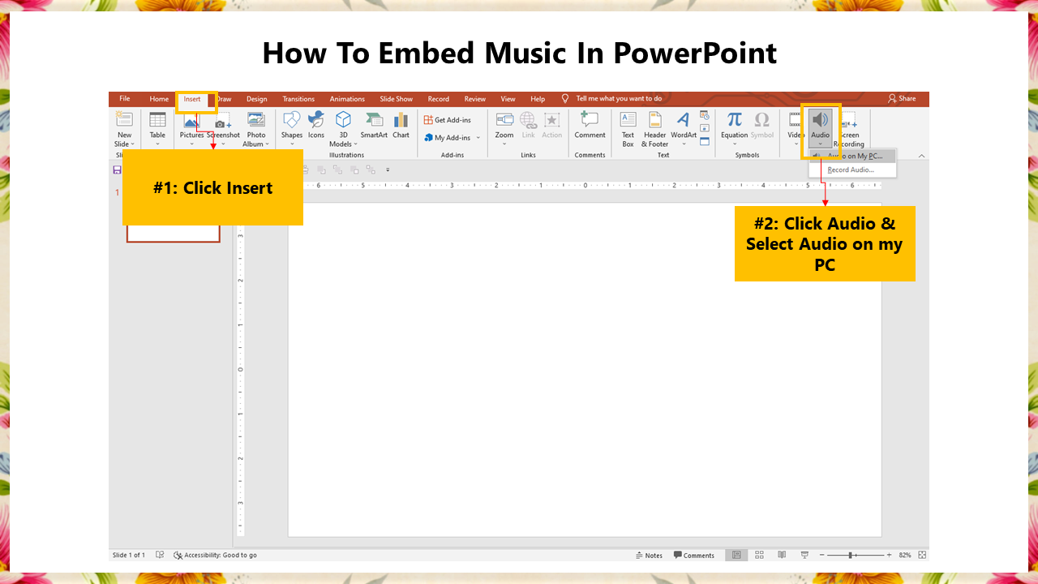Switch to Reading View
Viewport: 1038px width, 584px height.
[782, 556]
